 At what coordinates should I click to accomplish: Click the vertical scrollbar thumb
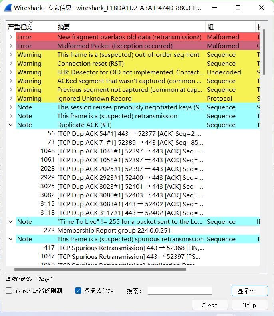point(264,52)
